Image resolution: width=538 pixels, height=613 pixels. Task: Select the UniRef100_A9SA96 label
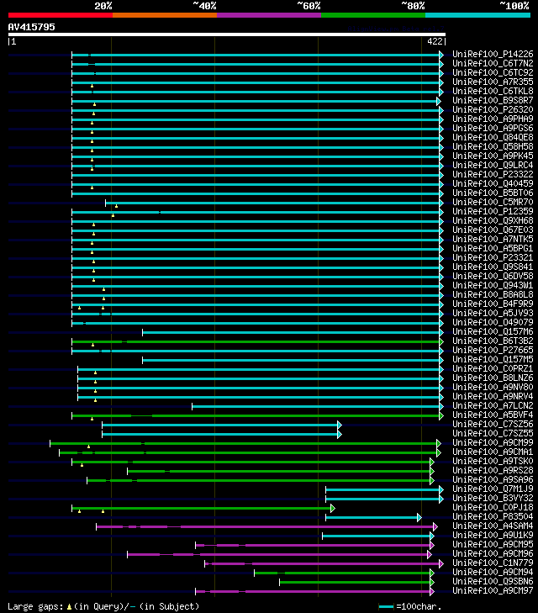tap(493, 479)
